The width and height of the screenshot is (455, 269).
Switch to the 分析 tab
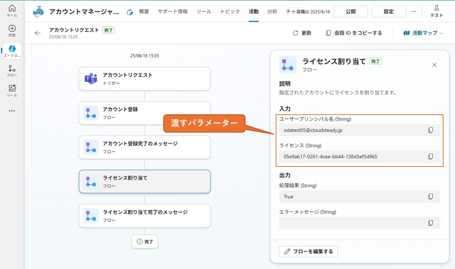coord(272,11)
